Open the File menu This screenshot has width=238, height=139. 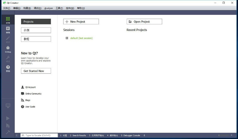point(7,8)
